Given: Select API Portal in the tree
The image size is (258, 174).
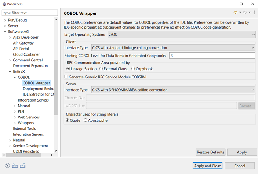Looking at the screenshot, I should coord(21,49).
